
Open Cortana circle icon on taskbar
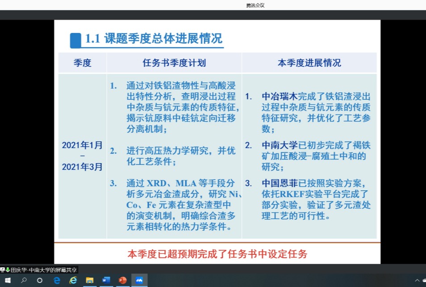point(40,280)
